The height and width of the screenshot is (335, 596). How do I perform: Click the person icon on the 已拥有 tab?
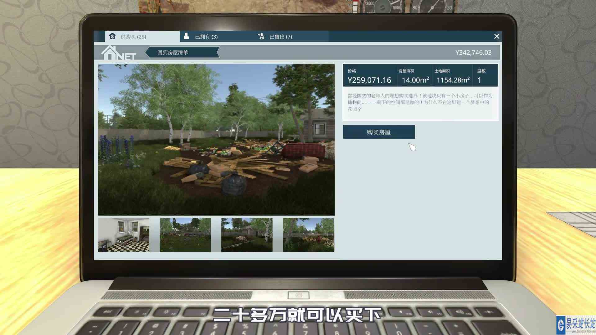pos(186,36)
